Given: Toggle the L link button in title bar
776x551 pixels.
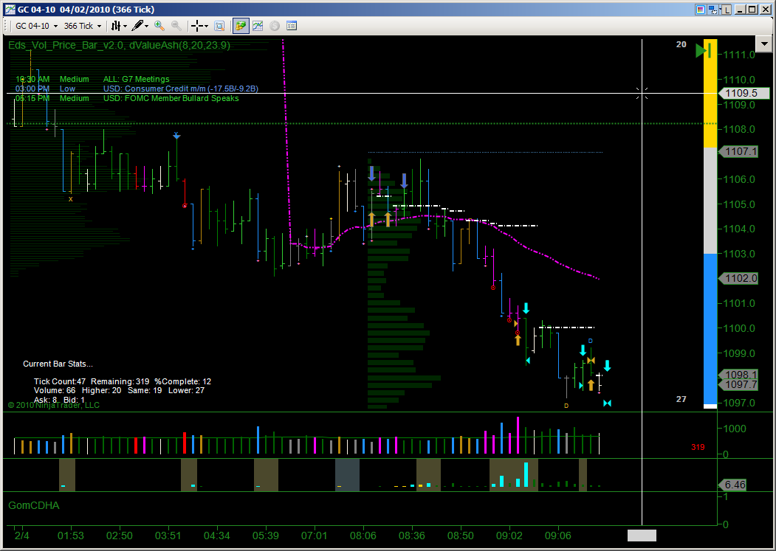Looking at the screenshot, I should click(726, 10).
